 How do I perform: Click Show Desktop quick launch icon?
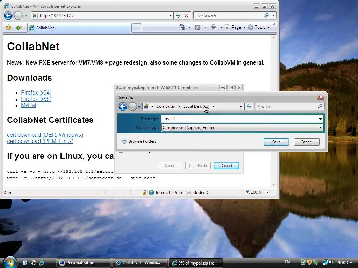coord(25,262)
